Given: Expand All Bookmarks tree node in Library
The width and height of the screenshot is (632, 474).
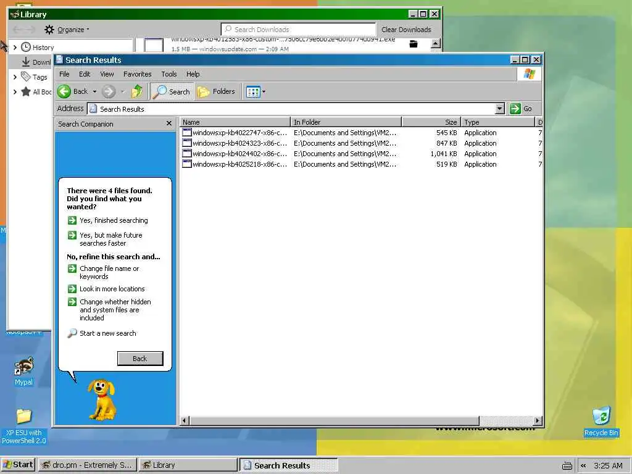Looking at the screenshot, I should click(x=15, y=91).
